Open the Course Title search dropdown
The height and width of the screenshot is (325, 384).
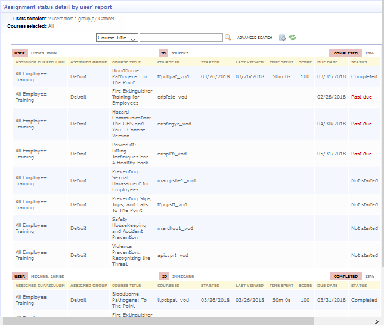tap(117, 38)
